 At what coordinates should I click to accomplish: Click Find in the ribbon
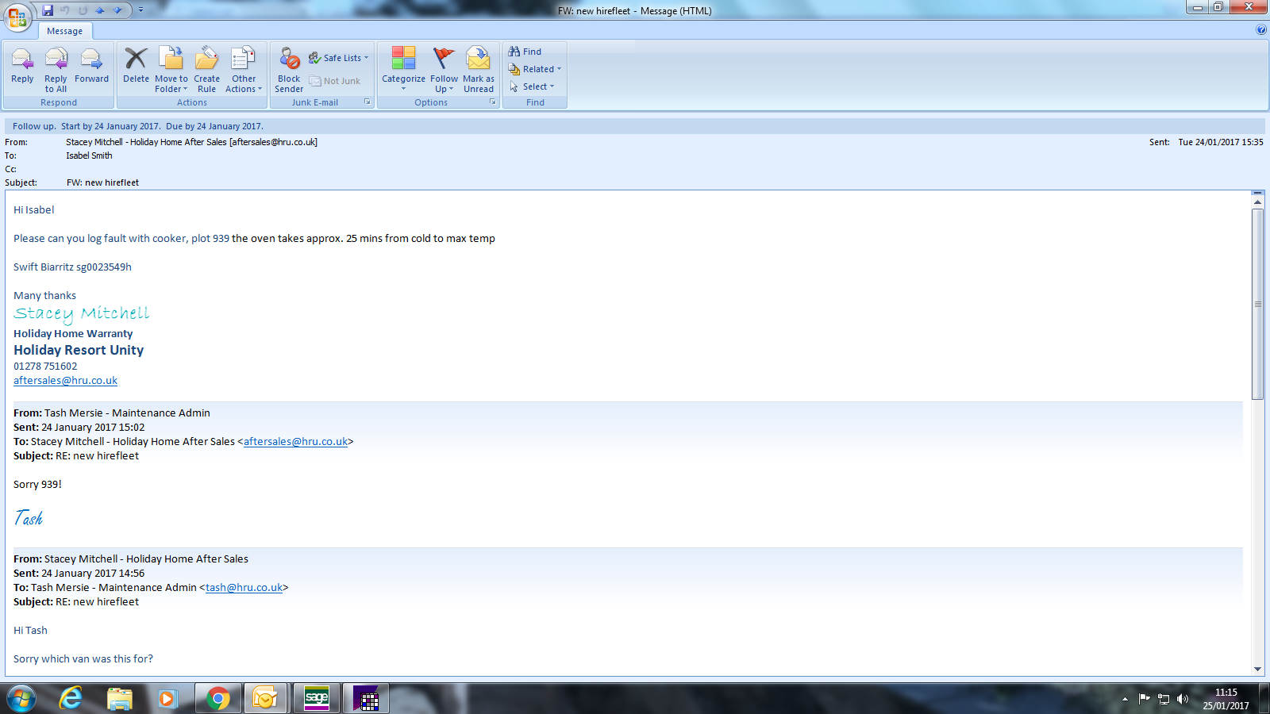pos(525,52)
